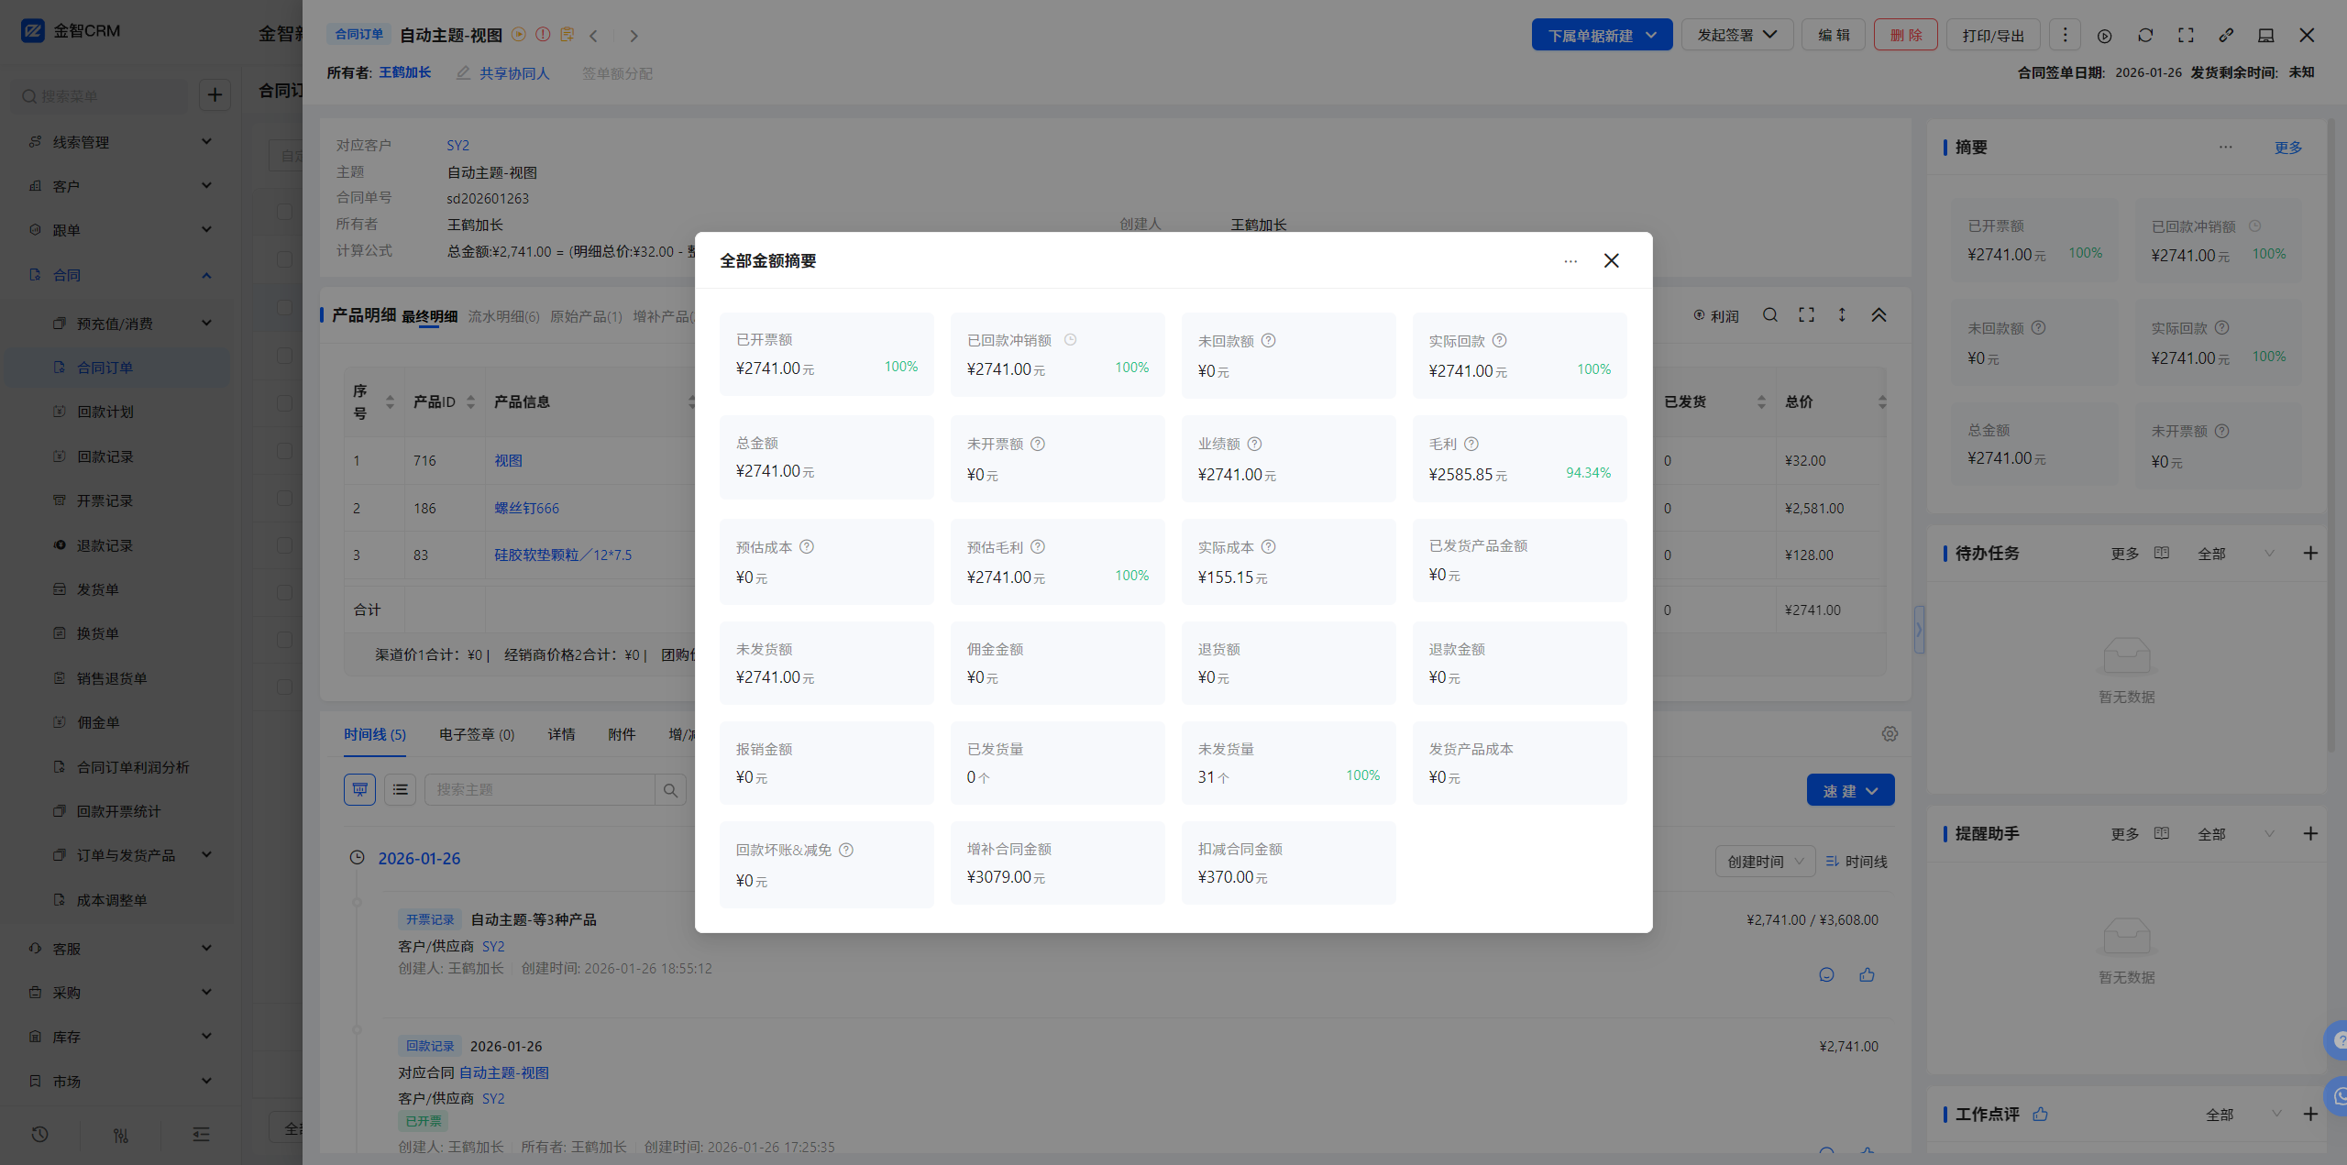
Task: Click the search icon in product detail bar
Action: tap(1769, 315)
